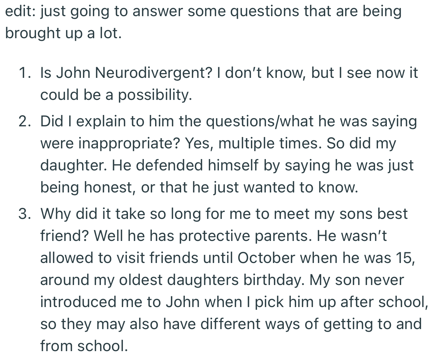Click the final words 'from school.'

[84, 346]
